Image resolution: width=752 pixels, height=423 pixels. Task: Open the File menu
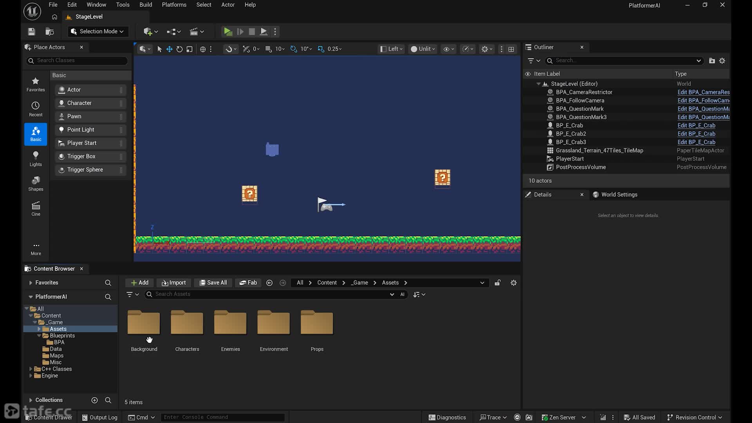53,5
